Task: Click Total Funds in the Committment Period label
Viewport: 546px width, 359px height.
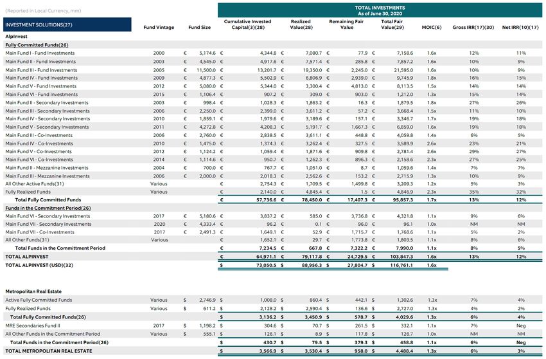Action: [x=60, y=248]
